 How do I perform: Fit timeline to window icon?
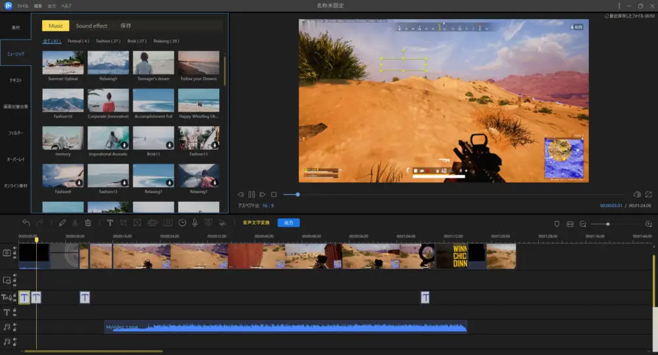[570, 224]
